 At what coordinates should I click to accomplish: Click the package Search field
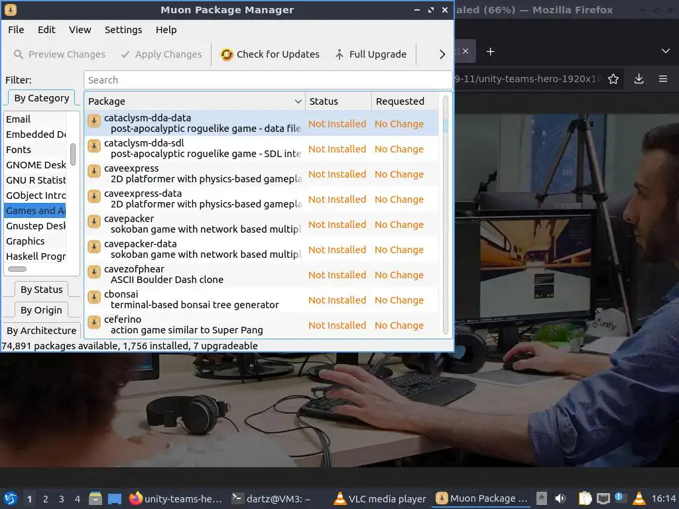point(268,80)
